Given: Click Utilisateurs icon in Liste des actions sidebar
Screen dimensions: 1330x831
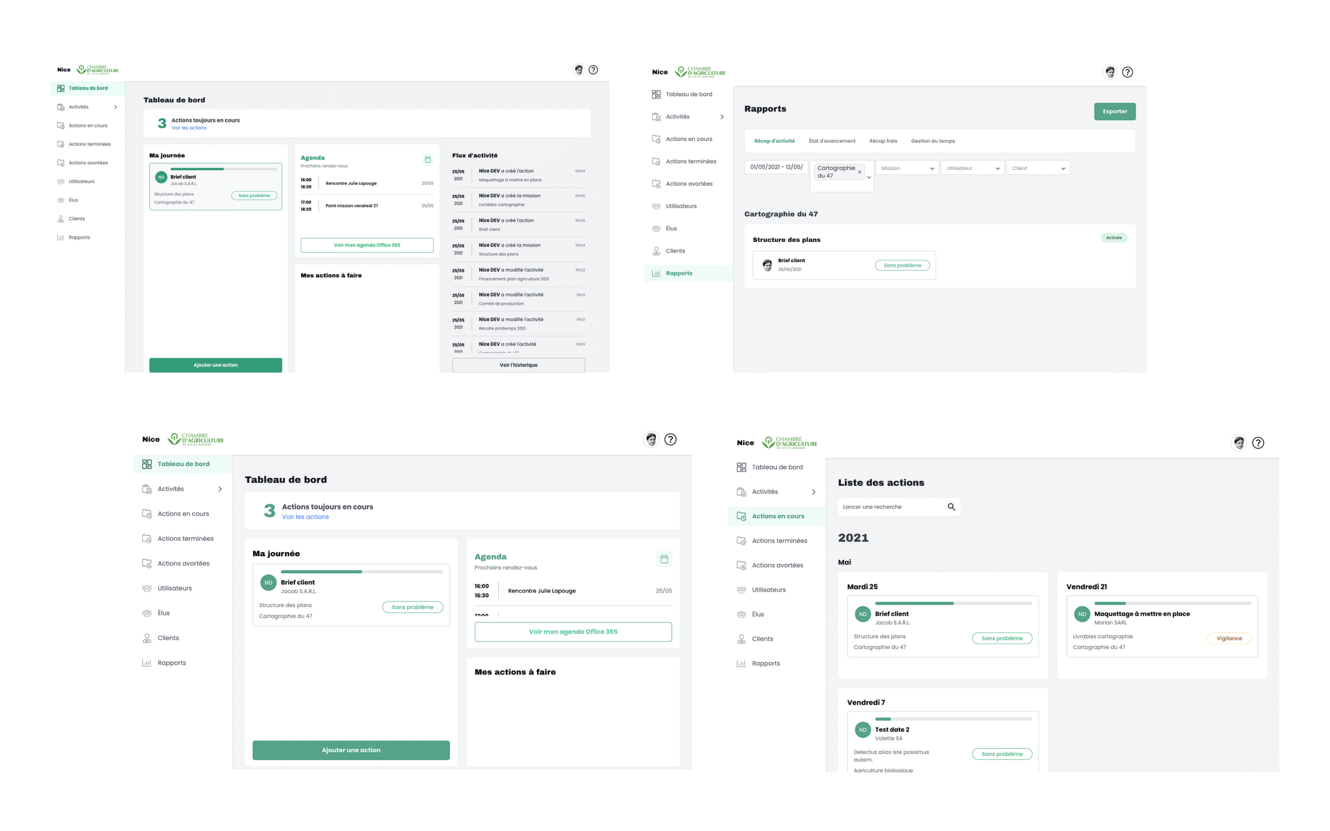Looking at the screenshot, I should pyautogui.click(x=741, y=589).
